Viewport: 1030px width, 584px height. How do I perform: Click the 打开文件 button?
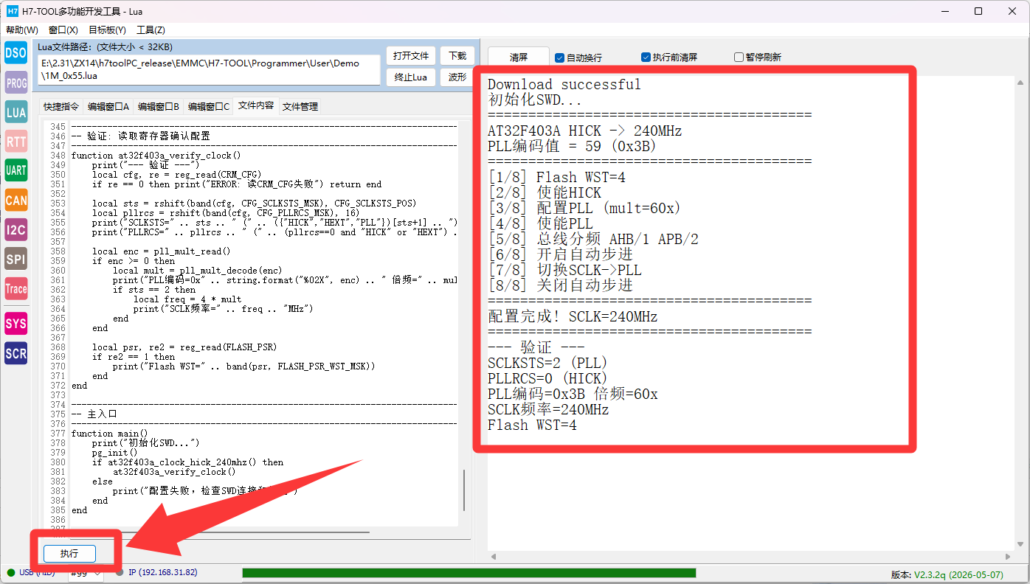(411, 56)
